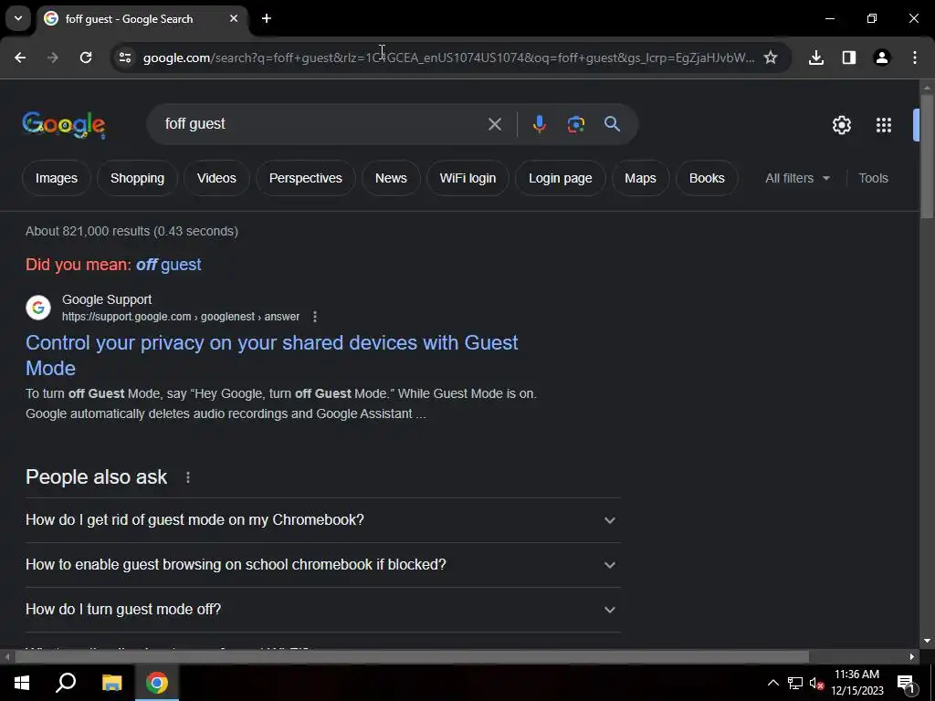This screenshot has width=935, height=701.
Task: Start voice search with microphone icon
Action: pyautogui.click(x=539, y=124)
